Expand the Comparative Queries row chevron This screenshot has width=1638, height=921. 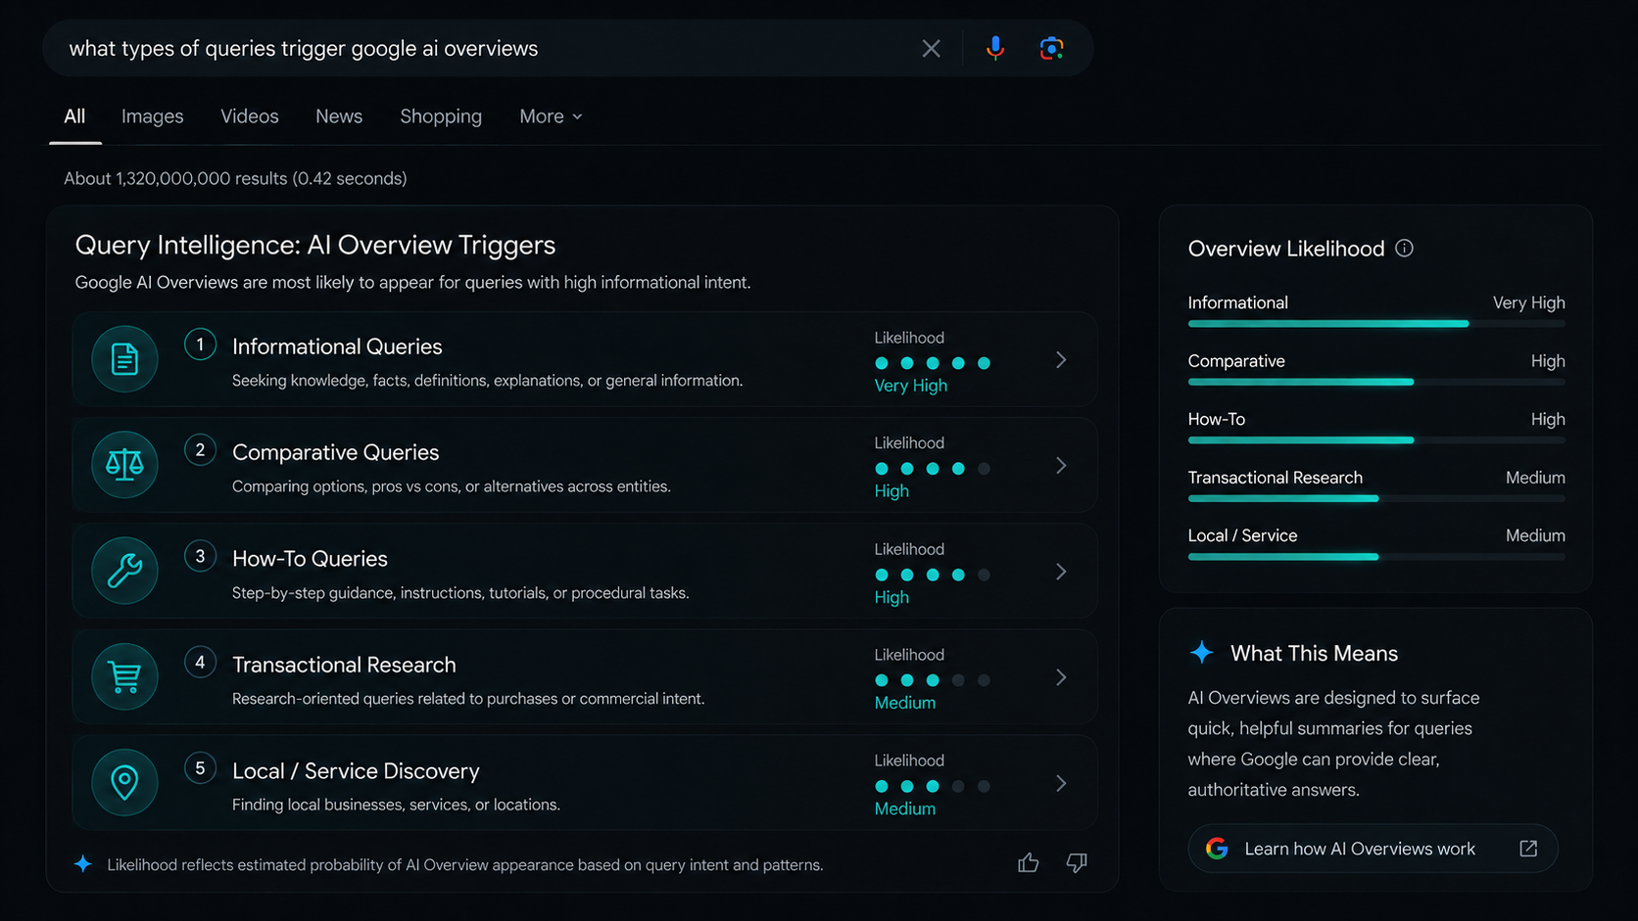[x=1061, y=466]
